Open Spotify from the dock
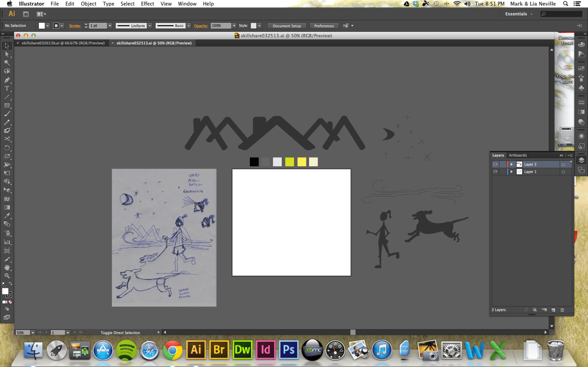 126,350
